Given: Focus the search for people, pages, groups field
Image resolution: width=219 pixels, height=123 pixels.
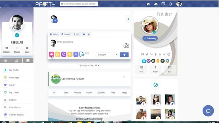Looking at the screenshot, I should coord(79,4).
